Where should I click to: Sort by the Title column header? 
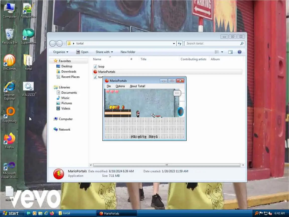143,59
